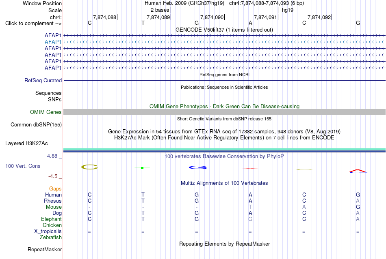Image resolution: width=386 pixels, height=259 pixels.
Task: Click the G base in the Mouse row
Action: tap(358, 207)
